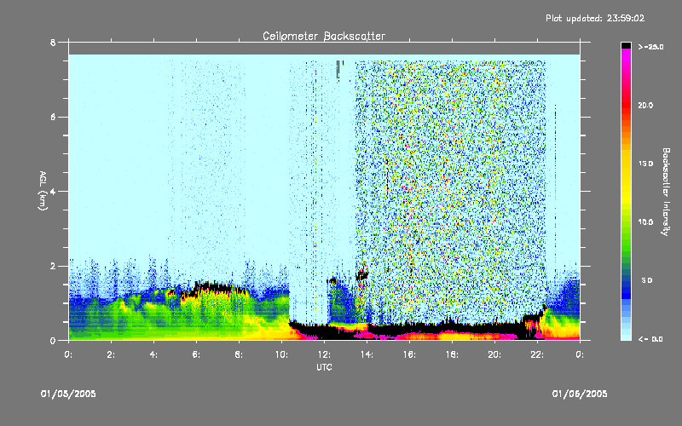Click the y-axis tick label "6"

click(53, 117)
